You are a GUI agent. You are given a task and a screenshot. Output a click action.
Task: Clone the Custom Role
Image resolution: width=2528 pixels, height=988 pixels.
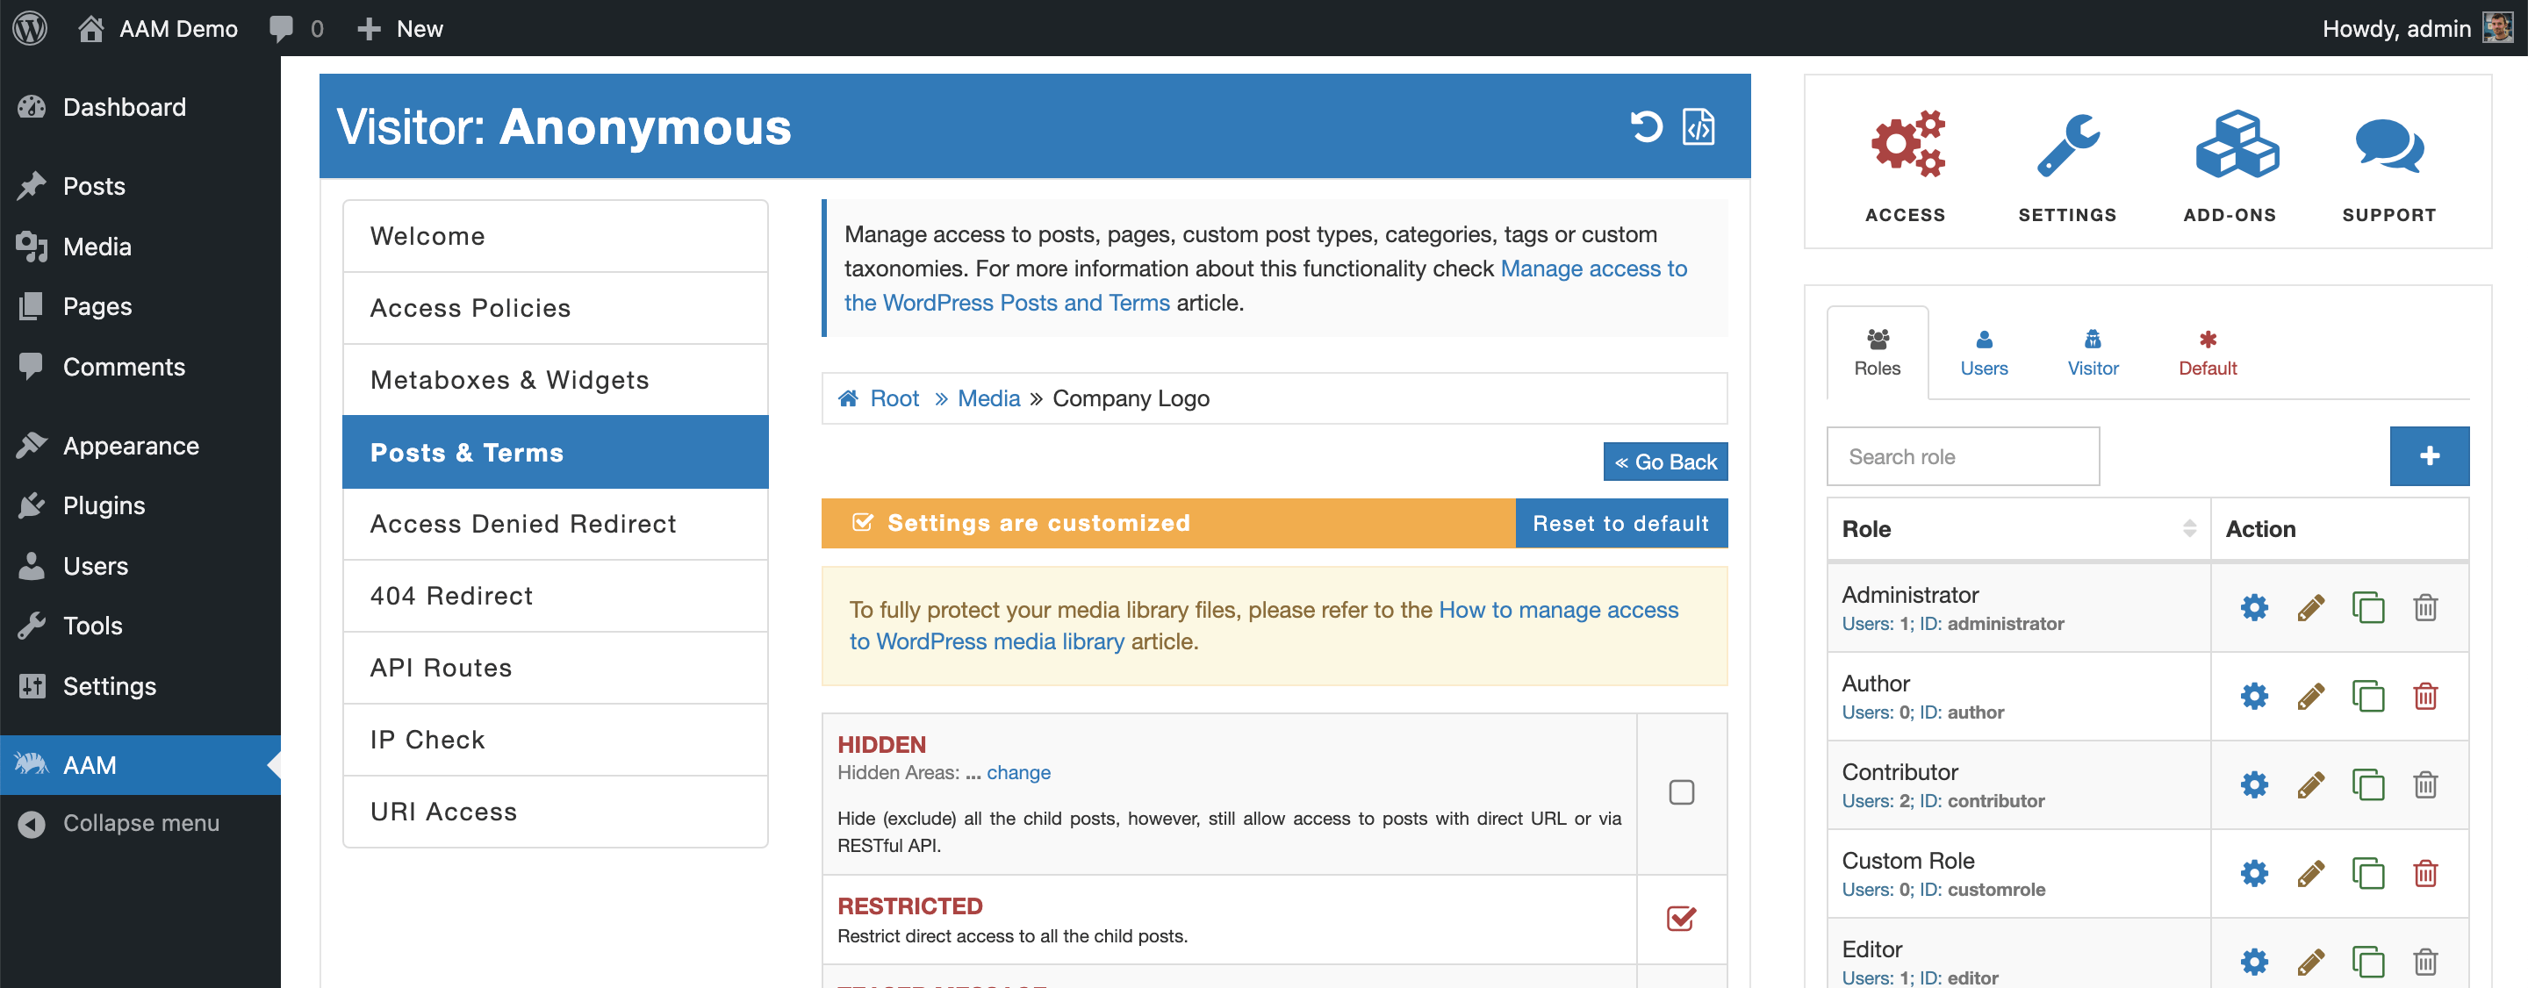pos(2368,872)
